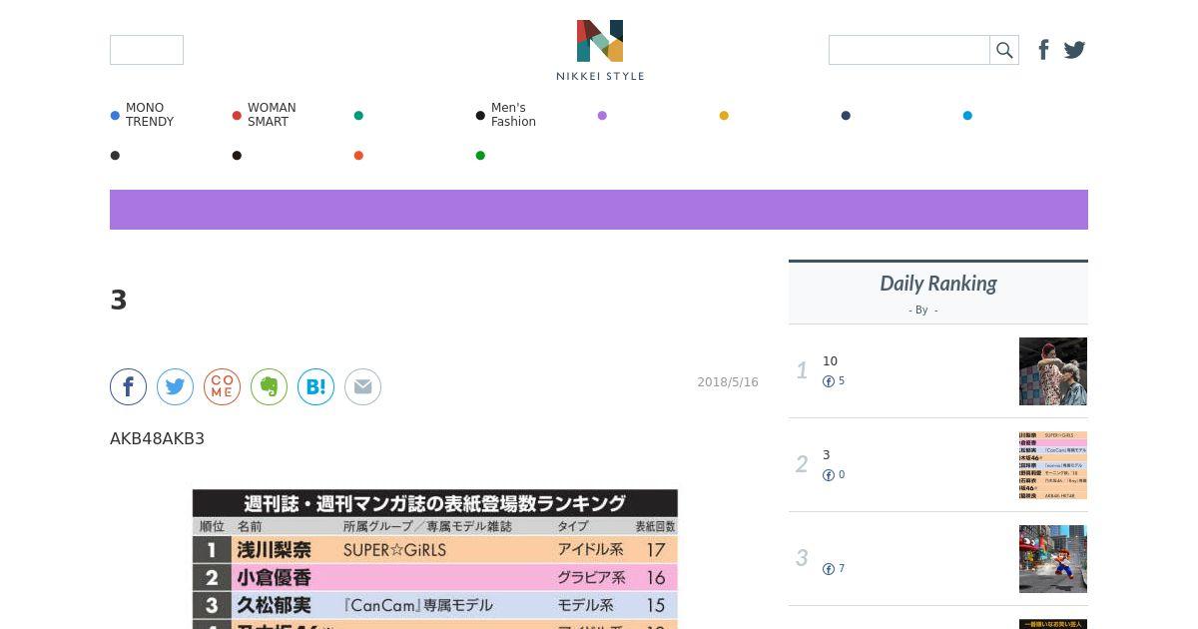This screenshot has width=1198, height=629.
Task: Click the COME comment share icon
Action: [x=222, y=386]
